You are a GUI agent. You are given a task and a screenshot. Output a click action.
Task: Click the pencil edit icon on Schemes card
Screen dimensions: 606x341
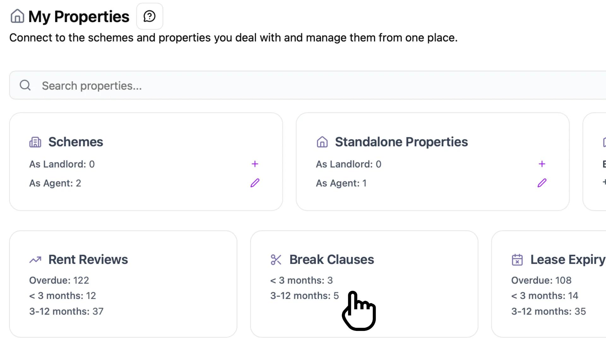pyautogui.click(x=255, y=183)
